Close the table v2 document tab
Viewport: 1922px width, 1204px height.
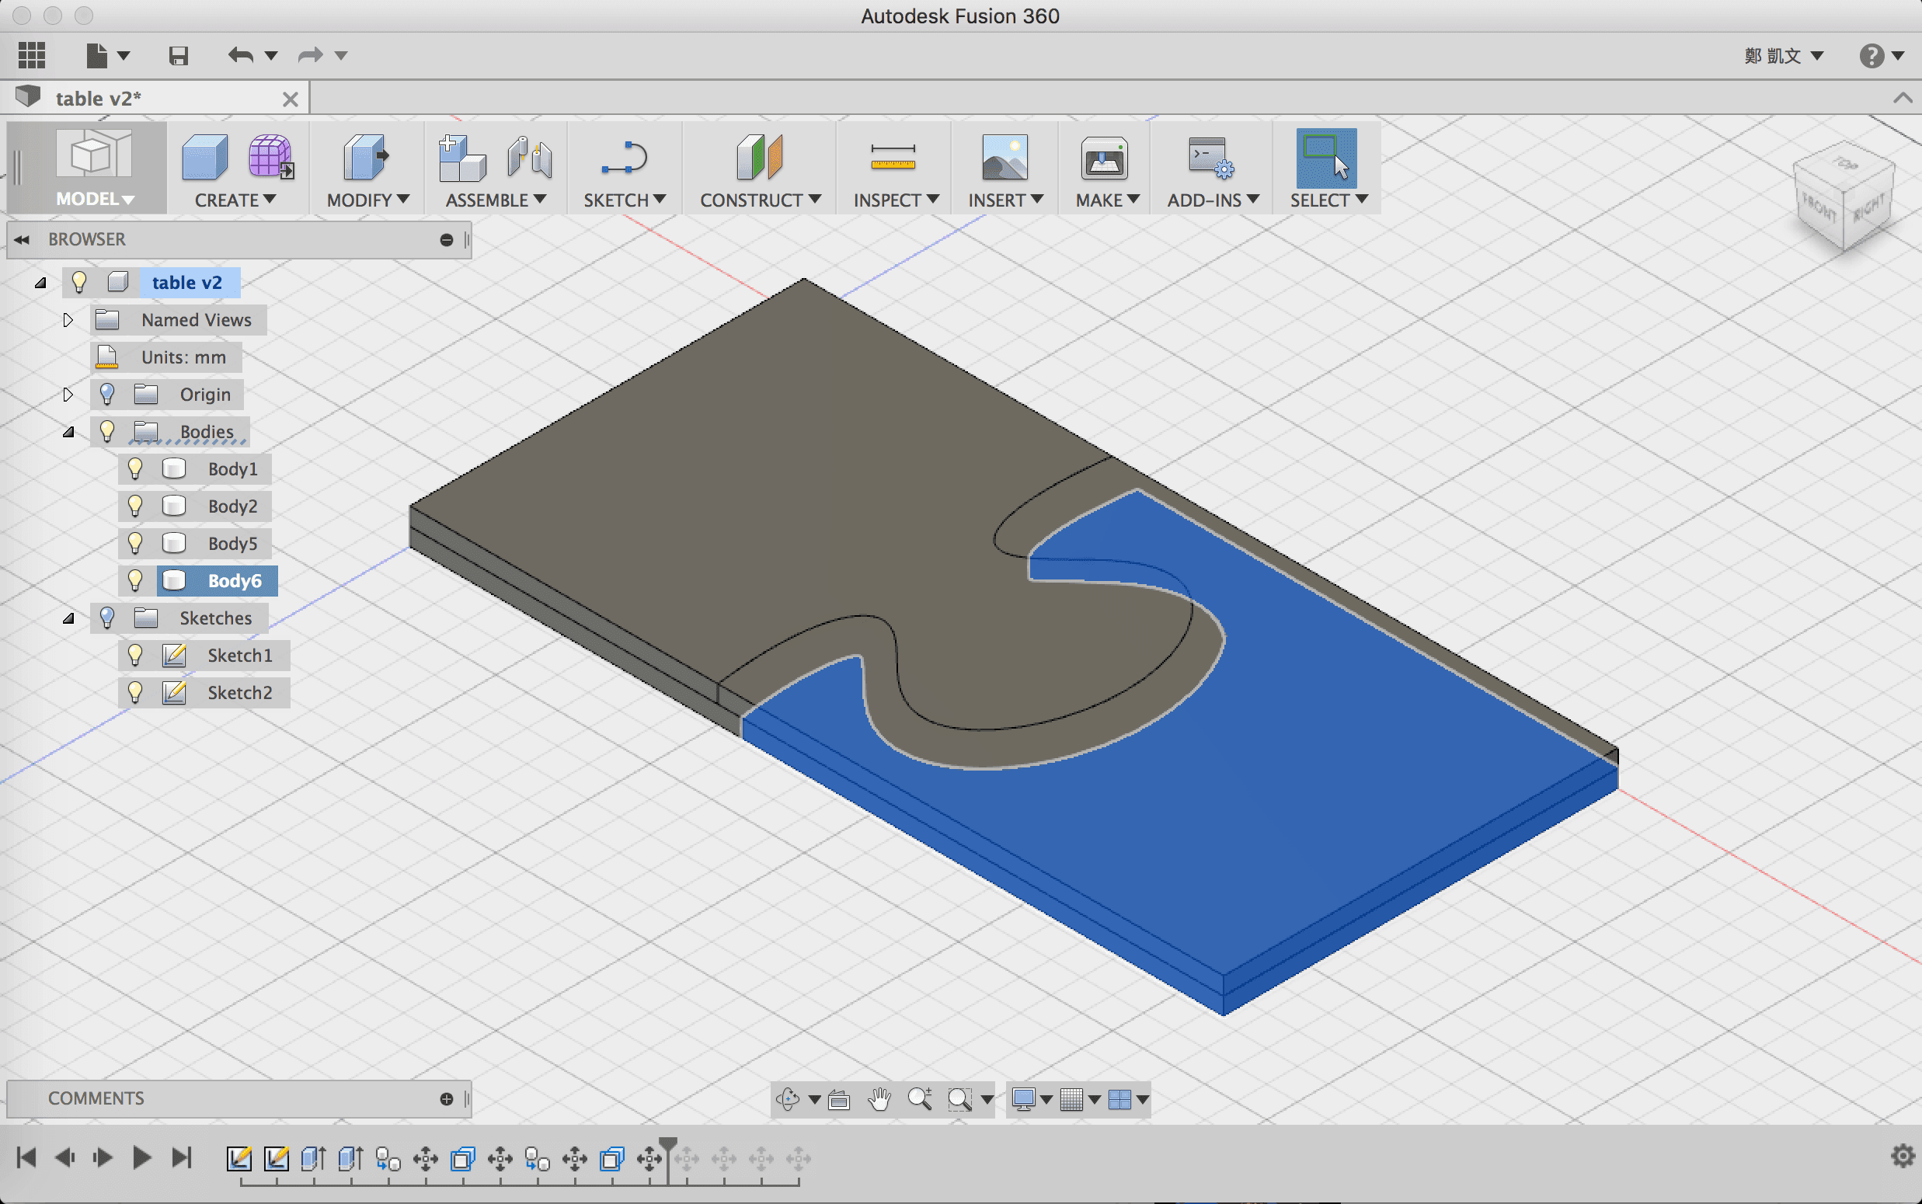point(291,99)
